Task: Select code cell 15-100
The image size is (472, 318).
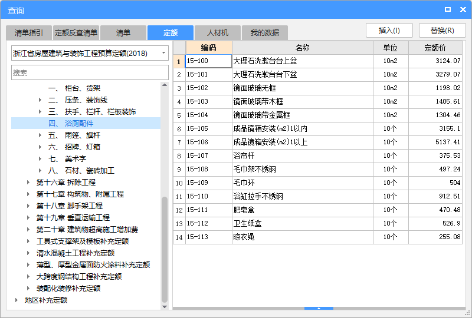Action: [x=209, y=61]
